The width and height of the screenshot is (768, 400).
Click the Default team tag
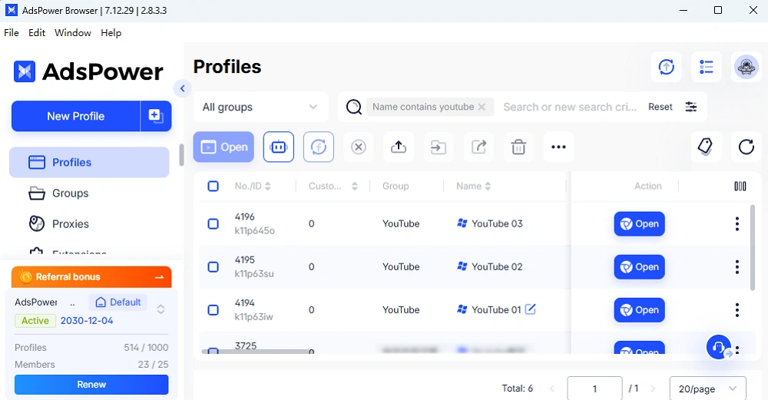pyautogui.click(x=118, y=302)
